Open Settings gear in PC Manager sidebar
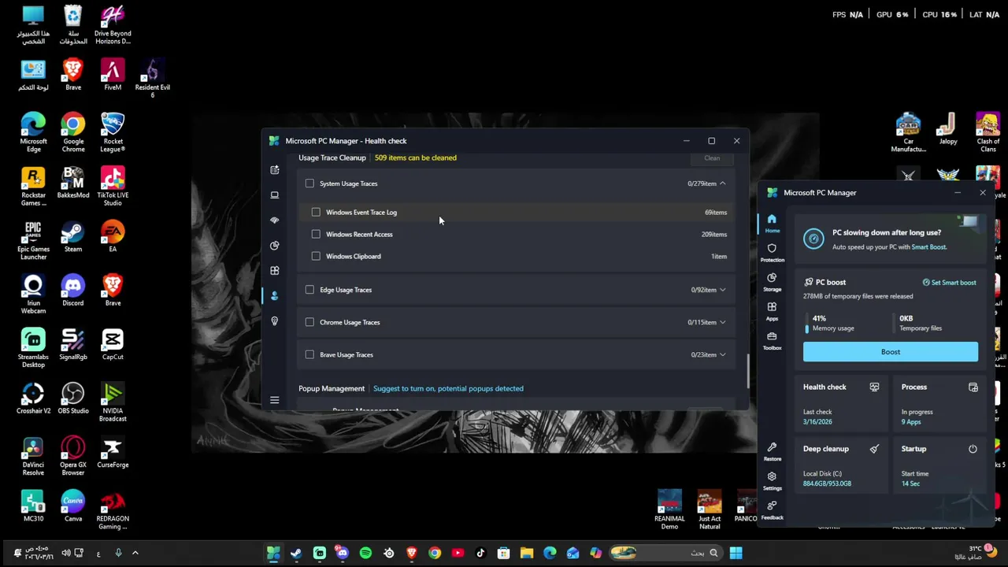This screenshot has height=567, width=1008. (772, 480)
